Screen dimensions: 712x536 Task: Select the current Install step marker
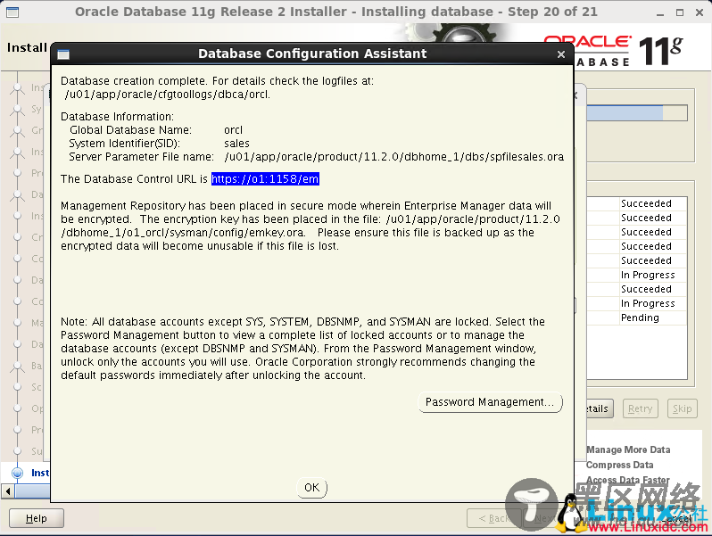point(17,473)
